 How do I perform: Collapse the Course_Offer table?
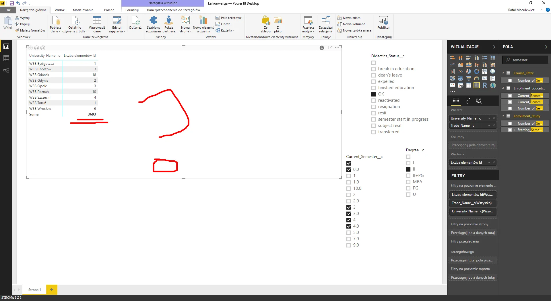[x=503, y=73]
